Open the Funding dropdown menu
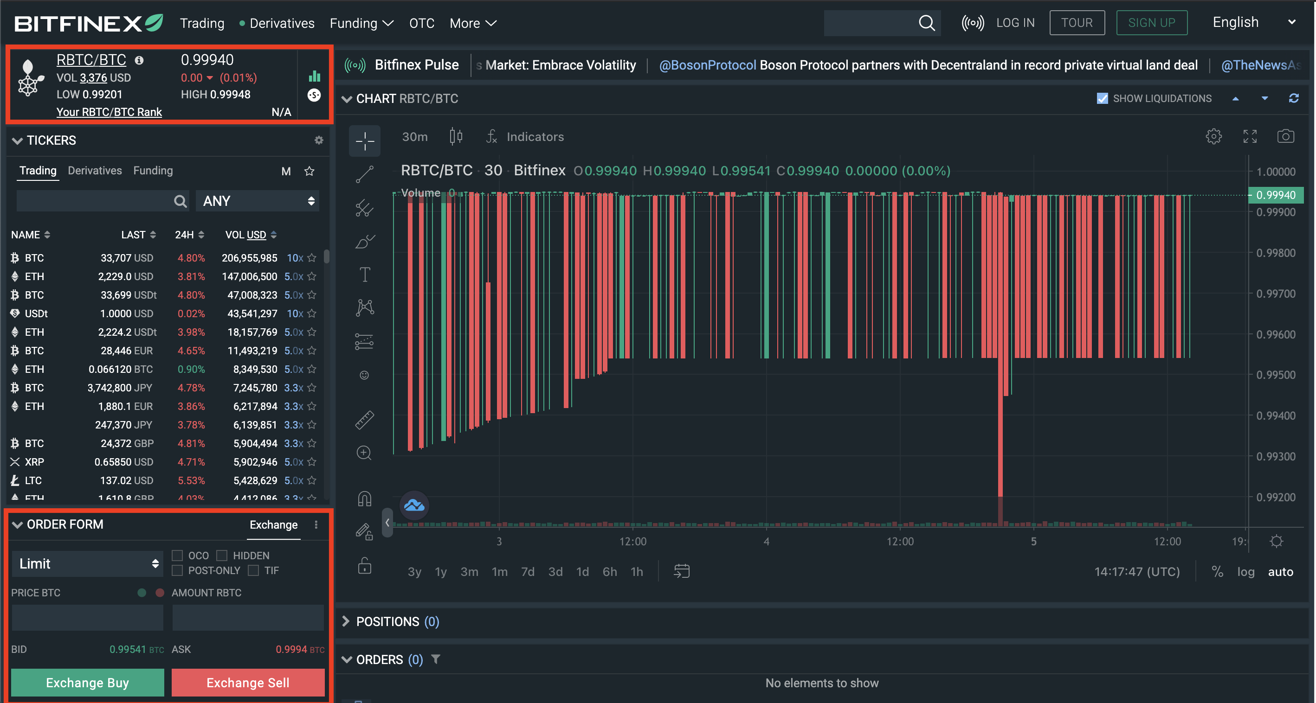The width and height of the screenshot is (1316, 703). click(361, 23)
